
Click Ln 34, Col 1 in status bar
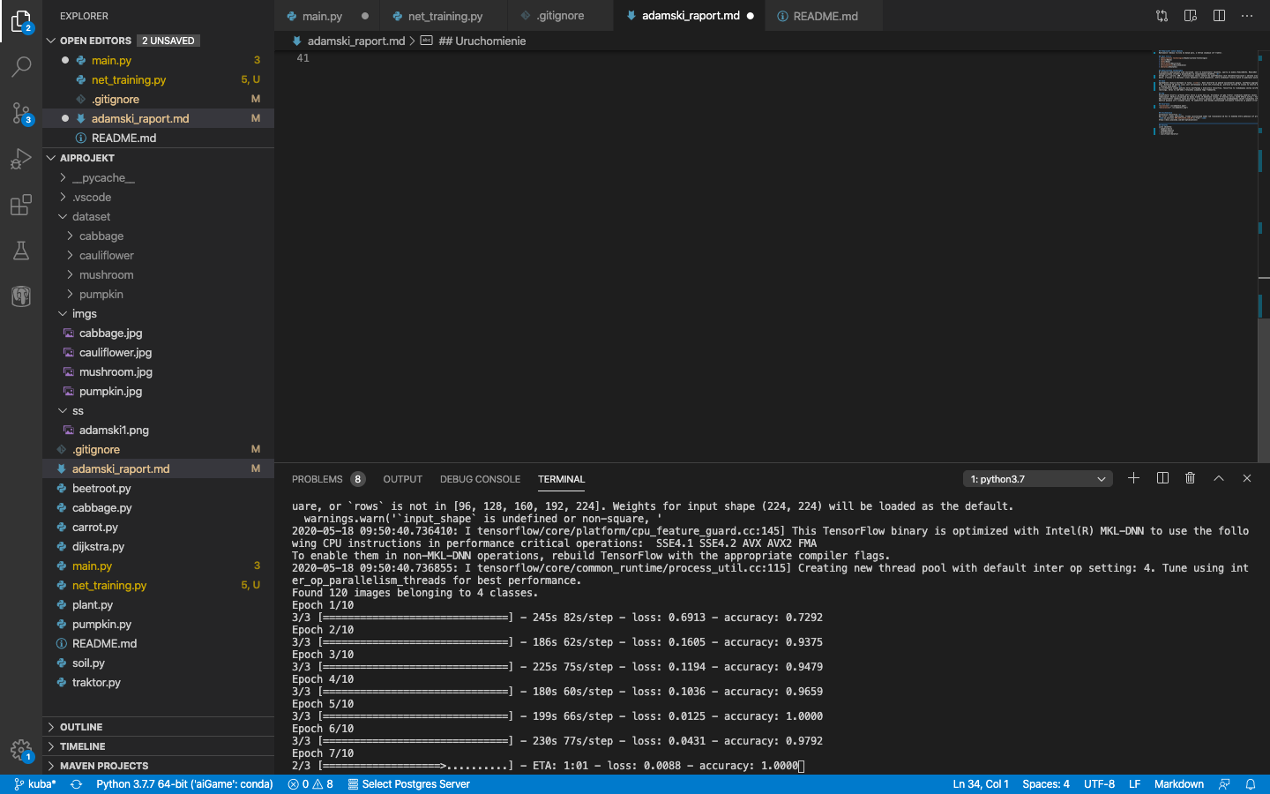click(981, 784)
